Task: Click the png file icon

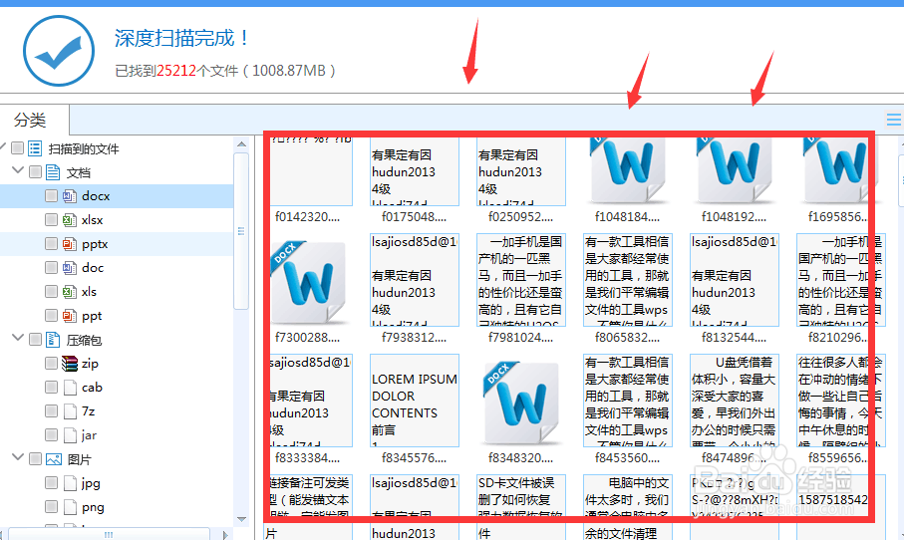Action: pos(70,507)
